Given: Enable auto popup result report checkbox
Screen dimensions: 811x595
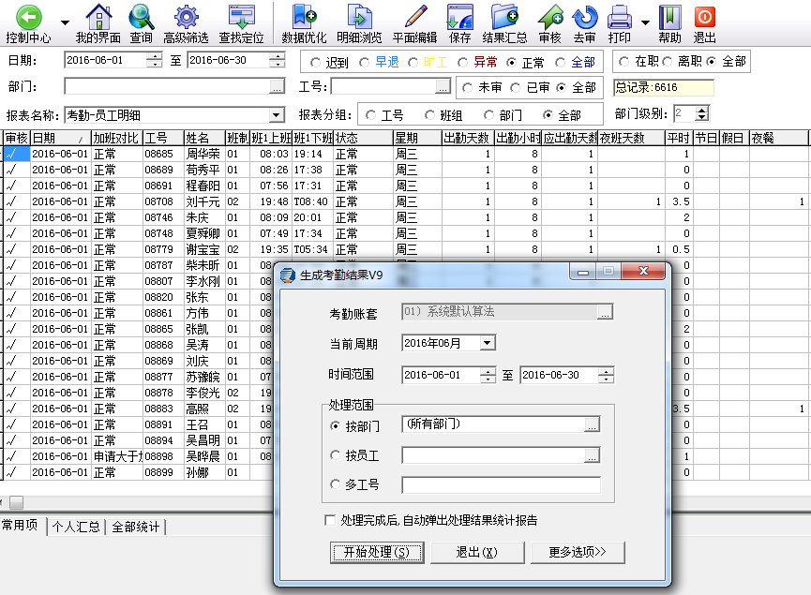Looking at the screenshot, I should (x=329, y=520).
